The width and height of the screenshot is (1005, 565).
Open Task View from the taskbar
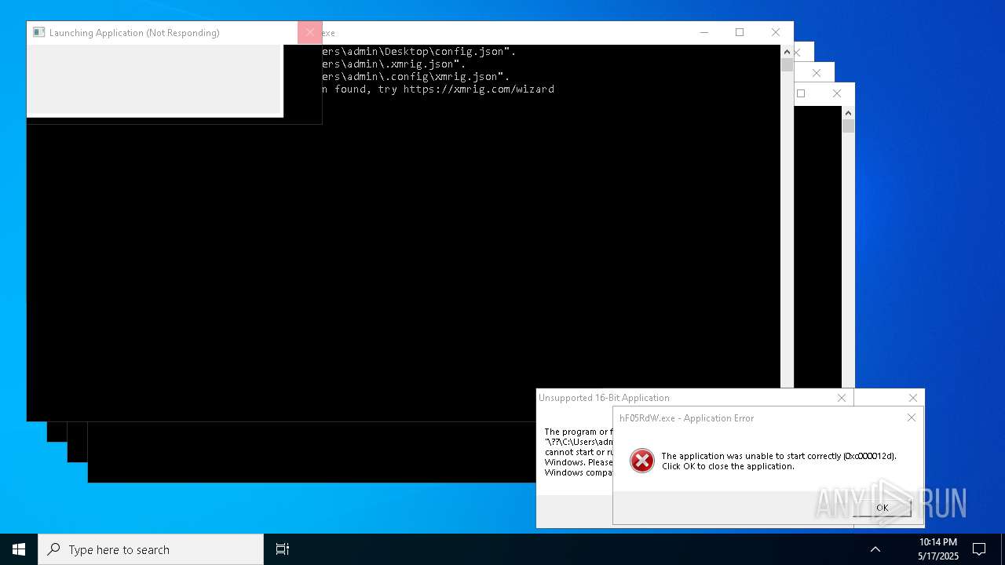tap(283, 549)
